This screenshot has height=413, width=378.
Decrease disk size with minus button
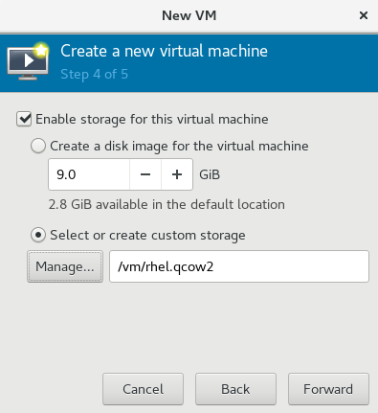point(145,174)
